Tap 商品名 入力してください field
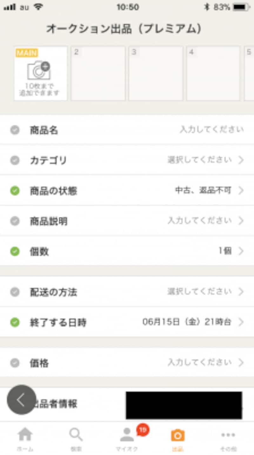 pos(211,130)
